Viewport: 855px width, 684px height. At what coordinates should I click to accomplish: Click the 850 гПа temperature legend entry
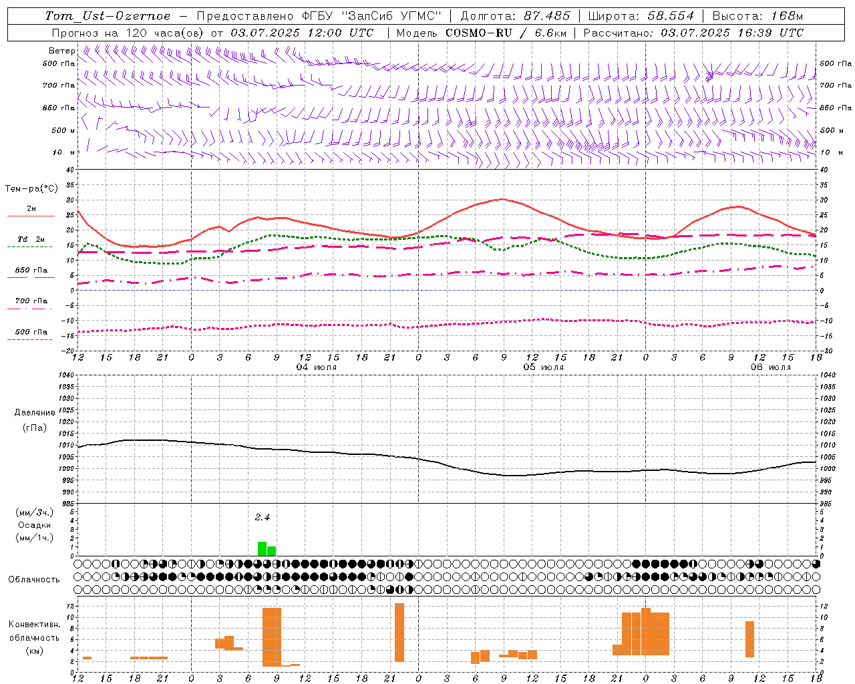[x=31, y=270]
